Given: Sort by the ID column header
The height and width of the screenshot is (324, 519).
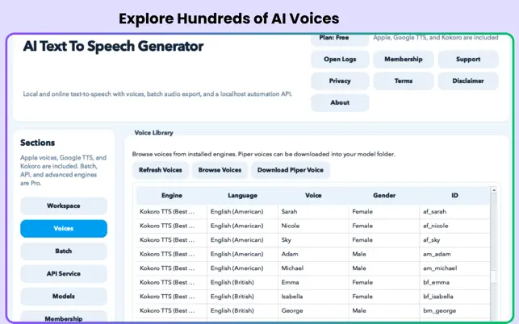Looking at the screenshot, I should (x=454, y=195).
